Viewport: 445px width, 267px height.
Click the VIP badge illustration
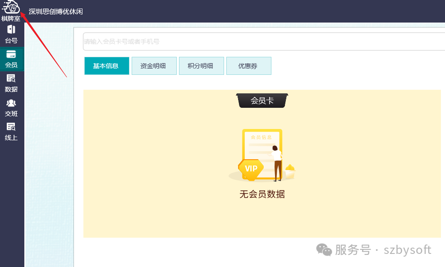(251, 169)
